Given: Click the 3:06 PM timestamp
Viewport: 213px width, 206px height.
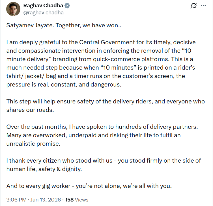Looking at the screenshot, I should 16,200.
